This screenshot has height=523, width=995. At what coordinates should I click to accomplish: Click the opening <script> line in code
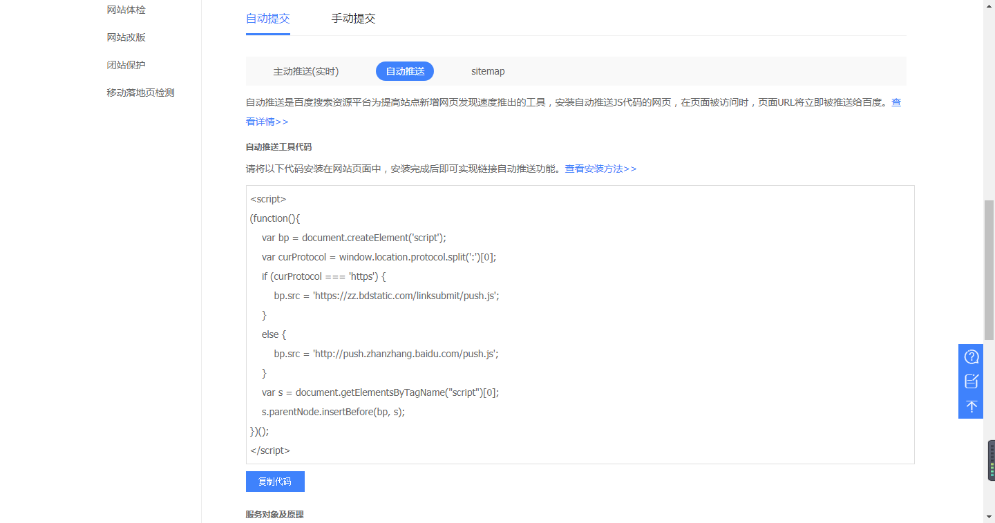pos(268,199)
